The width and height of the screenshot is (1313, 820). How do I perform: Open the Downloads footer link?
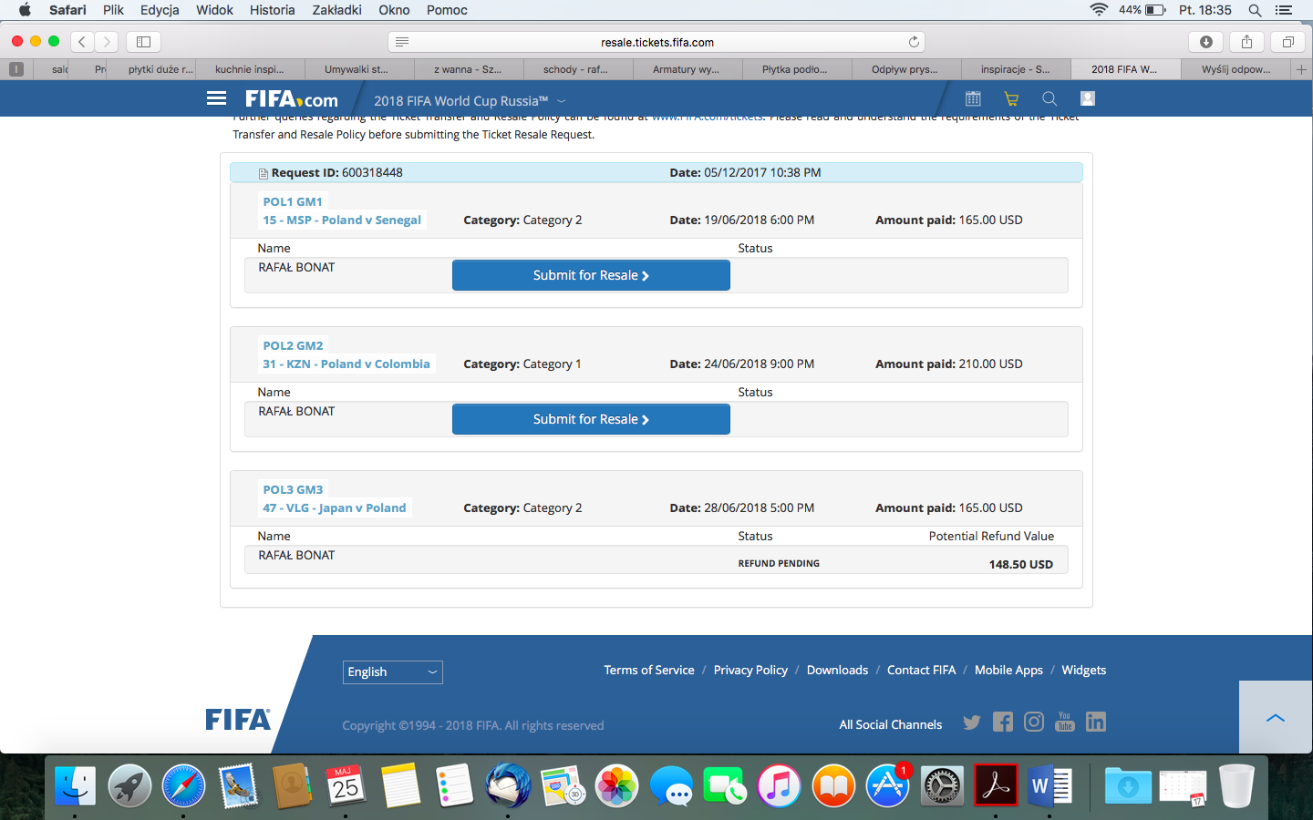(x=837, y=671)
